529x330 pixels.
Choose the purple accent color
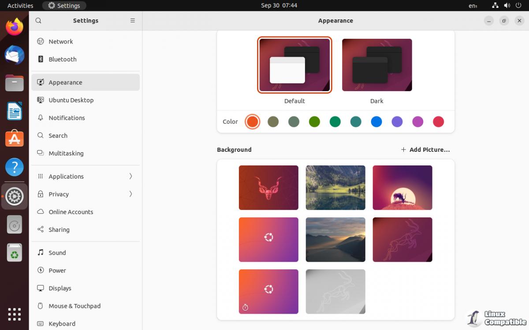point(397,122)
